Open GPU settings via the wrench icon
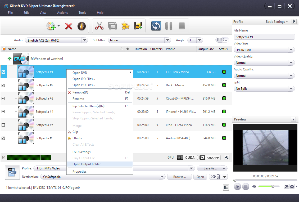This screenshot has width=299, height=202. tap(226, 158)
